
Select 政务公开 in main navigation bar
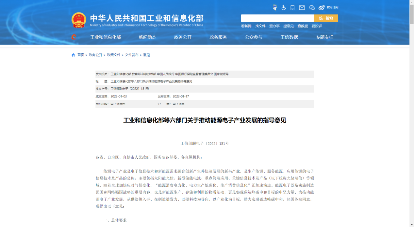point(183,37)
